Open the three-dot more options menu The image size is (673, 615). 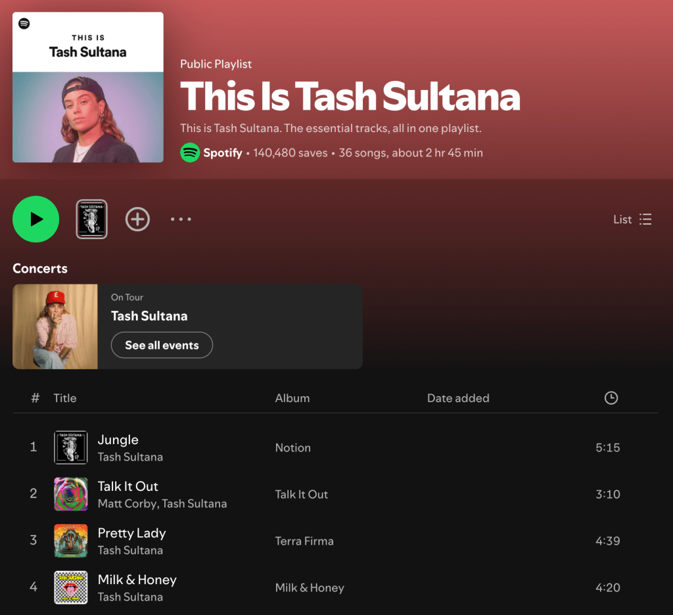click(x=181, y=219)
